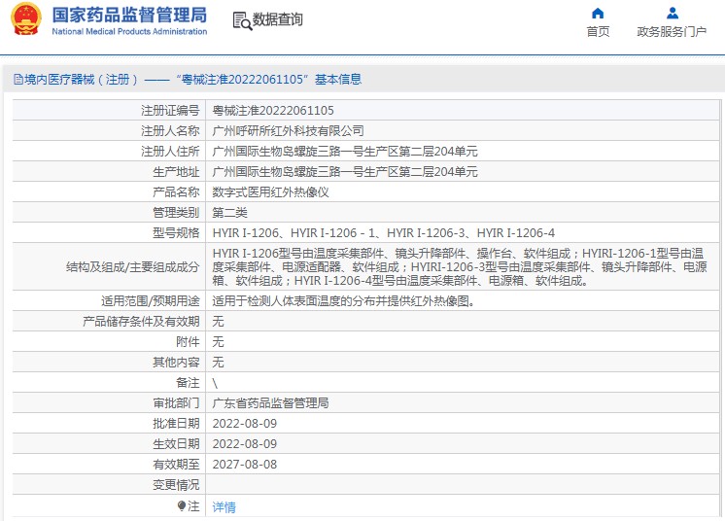Click the 国家药品监督管理局 site title
This screenshot has width=725, height=521.
click(128, 15)
